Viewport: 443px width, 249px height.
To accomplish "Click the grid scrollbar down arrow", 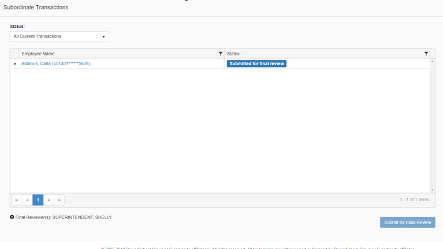I will [432, 190].
